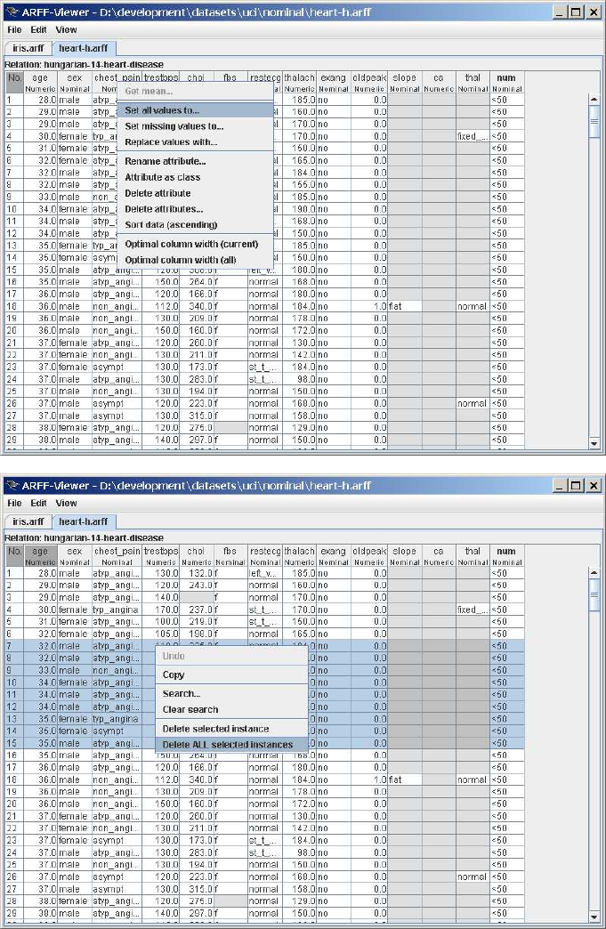The image size is (606, 929).
Task: Select 'Delete selected instance' menu entry
Action: tap(231, 729)
